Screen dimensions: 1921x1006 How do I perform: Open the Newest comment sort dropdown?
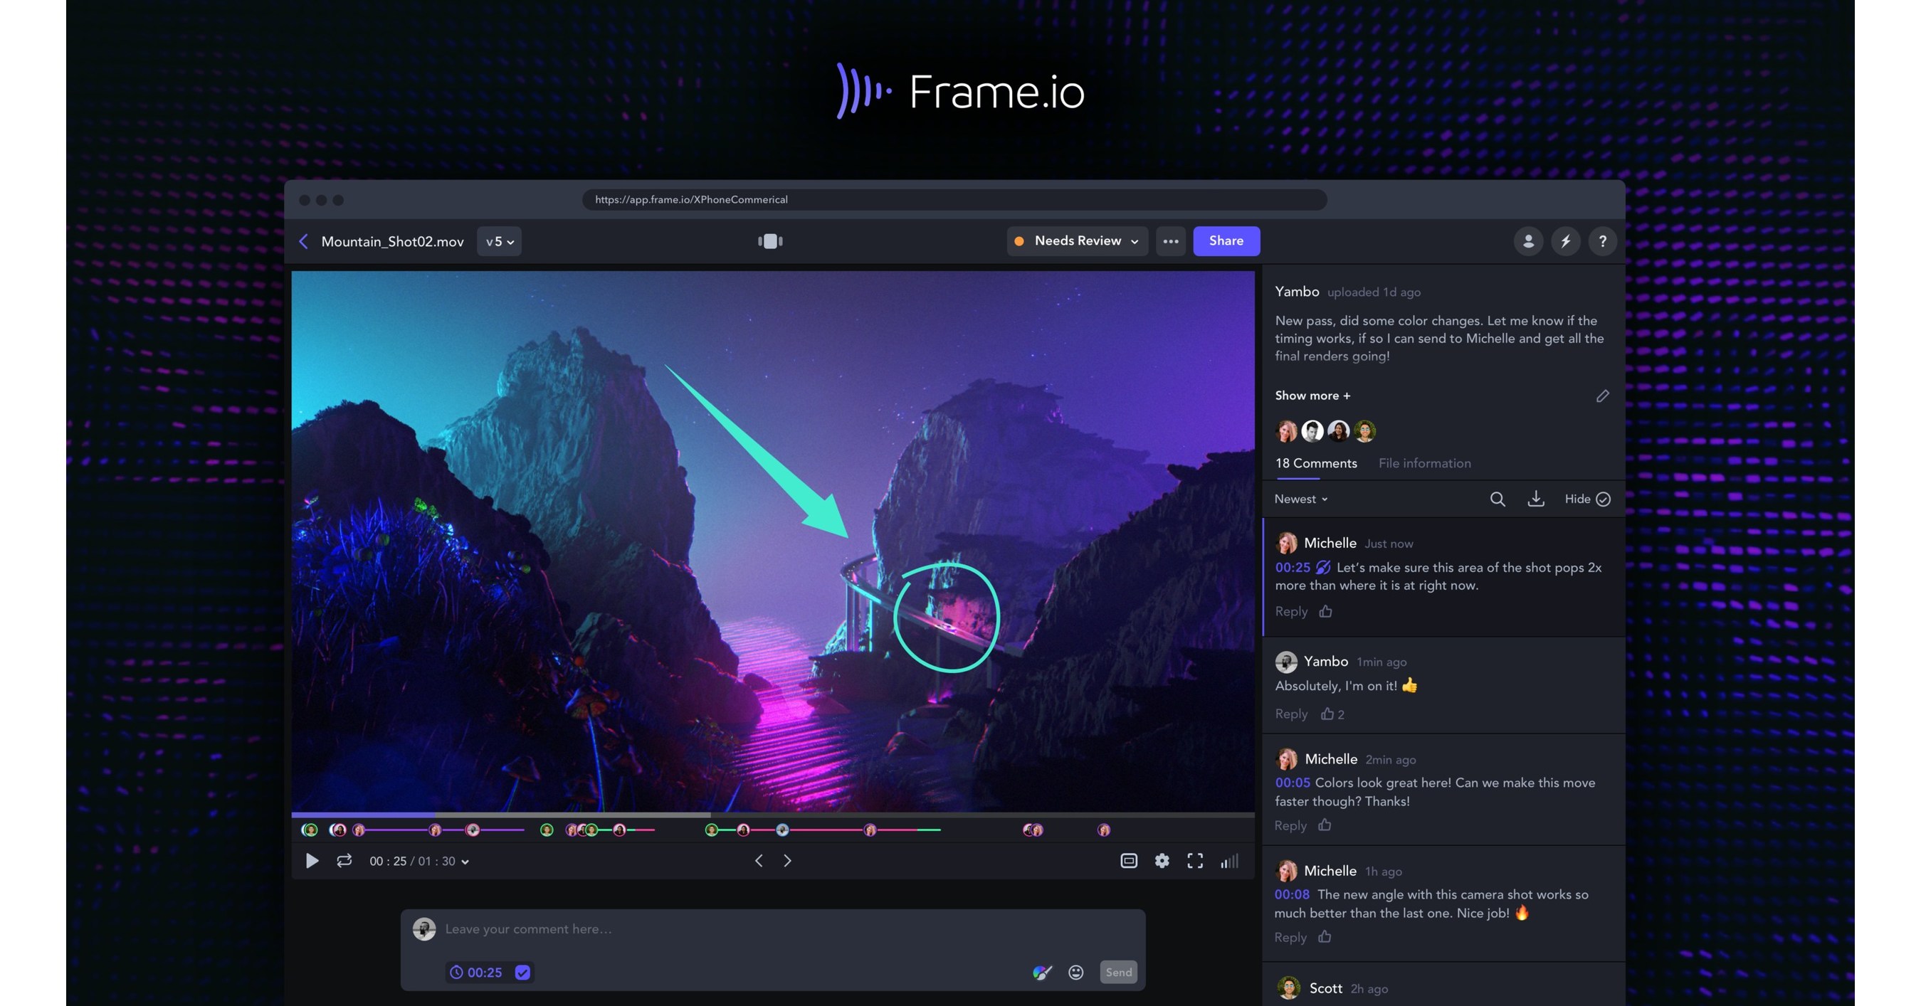(x=1300, y=499)
